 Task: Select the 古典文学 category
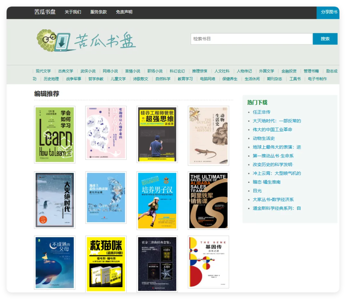click(66, 71)
